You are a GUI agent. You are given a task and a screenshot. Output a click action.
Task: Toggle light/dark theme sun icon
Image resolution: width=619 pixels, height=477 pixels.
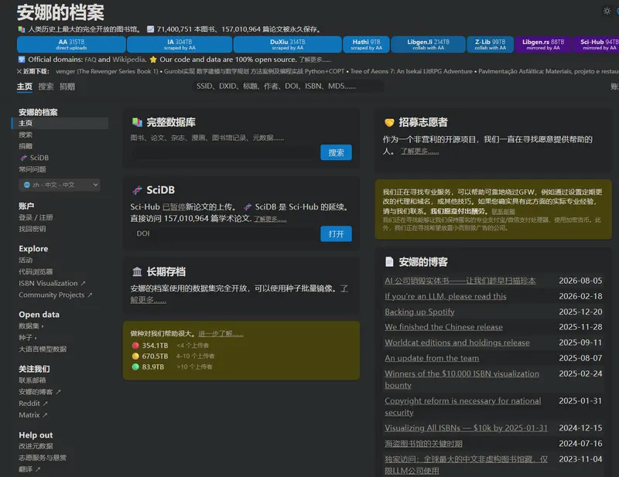point(607,11)
